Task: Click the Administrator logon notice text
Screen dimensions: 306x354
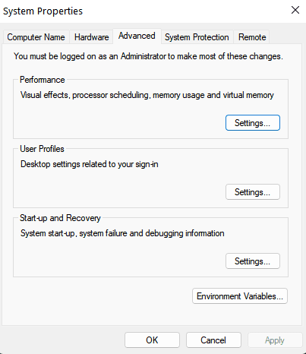Action: [148, 56]
